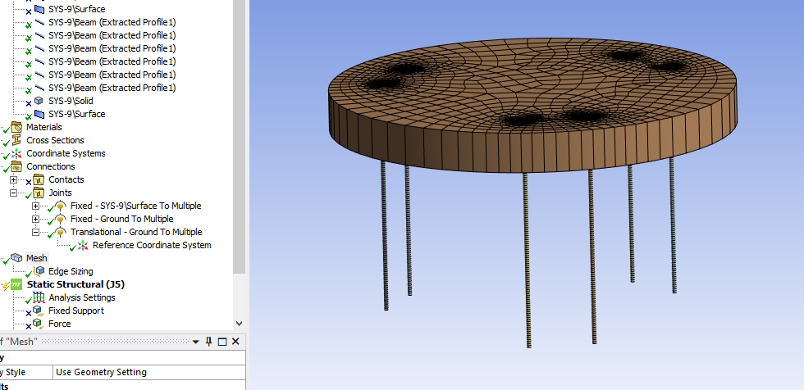Click the Force load icon

click(39, 324)
